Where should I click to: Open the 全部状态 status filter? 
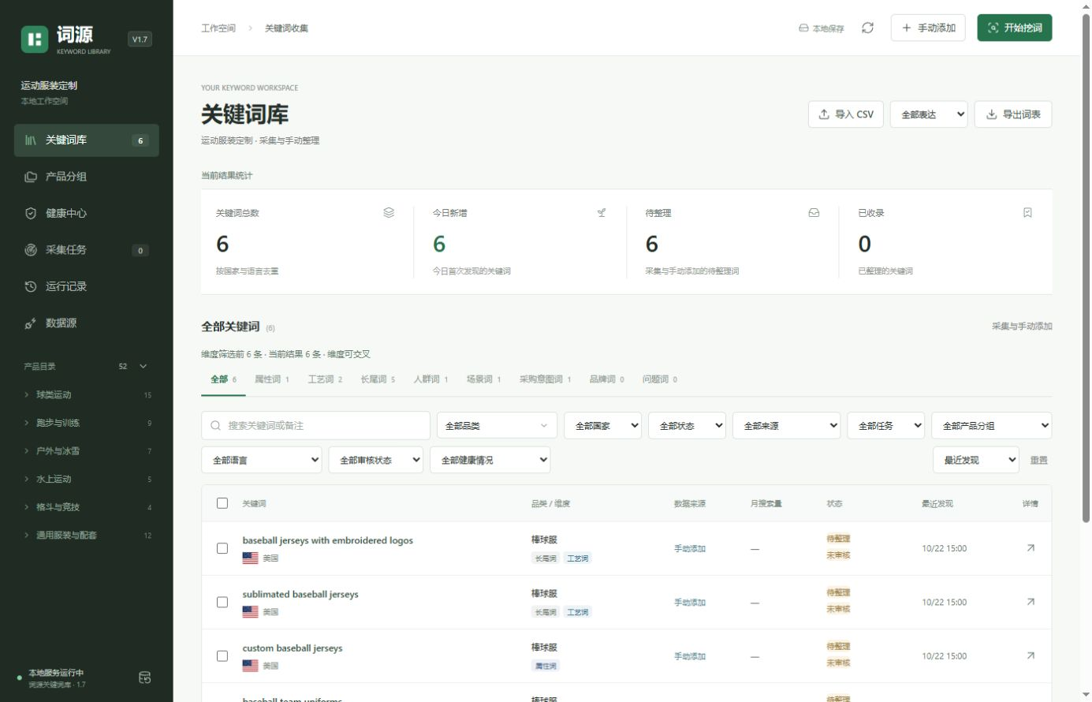[x=687, y=426]
